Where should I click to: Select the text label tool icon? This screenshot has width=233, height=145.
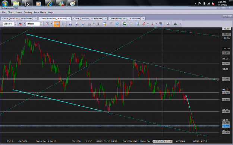coord(160,24)
